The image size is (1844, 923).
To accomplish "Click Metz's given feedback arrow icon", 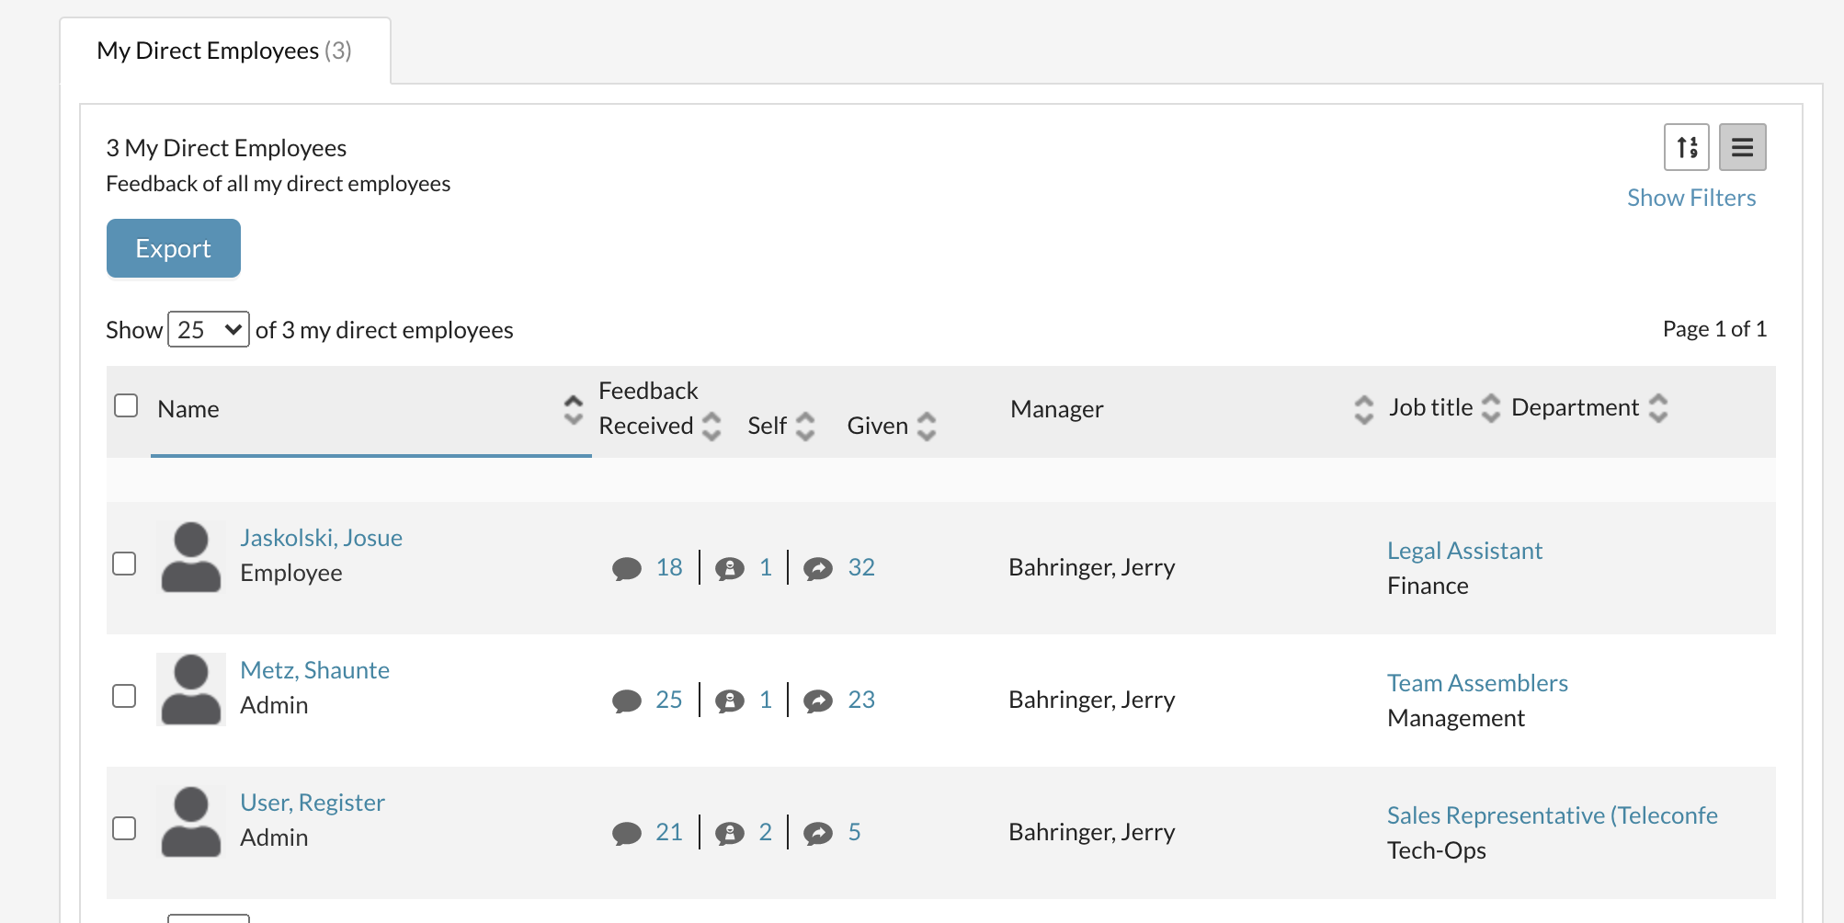I will (818, 701).
